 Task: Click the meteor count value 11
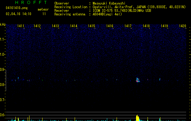tap(44, 14)
